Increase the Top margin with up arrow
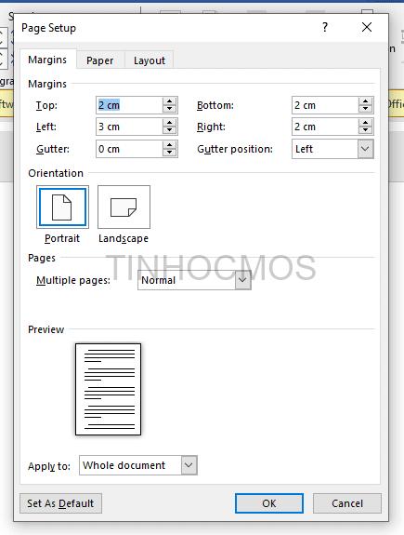Screen dimensions: 404x535 pos(169,101)
